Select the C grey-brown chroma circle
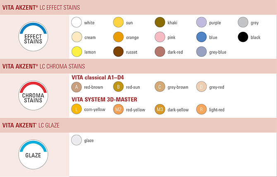Viewport: 277px width, 177px height. 160,87
